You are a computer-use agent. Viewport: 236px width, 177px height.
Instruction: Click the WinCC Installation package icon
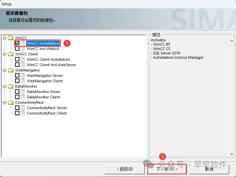point(23,43)
